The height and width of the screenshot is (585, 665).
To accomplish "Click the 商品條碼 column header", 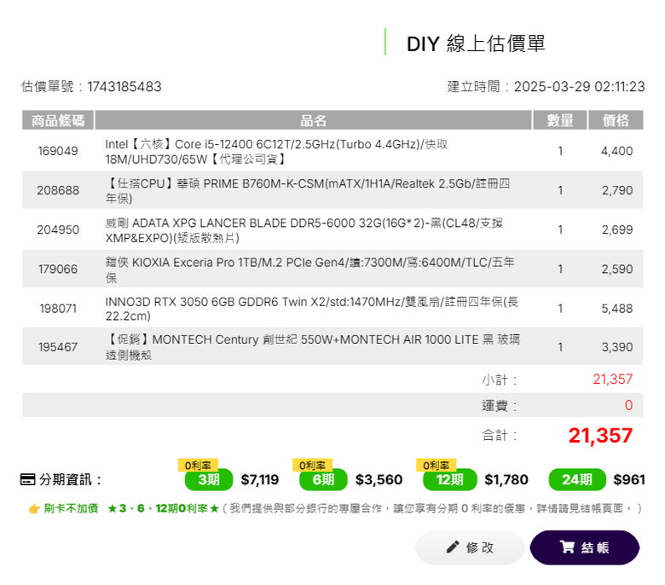I will point(58,120).
